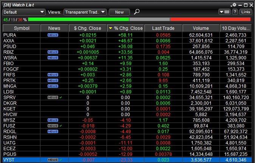Sort by Volume column header

tap(201, 28)
